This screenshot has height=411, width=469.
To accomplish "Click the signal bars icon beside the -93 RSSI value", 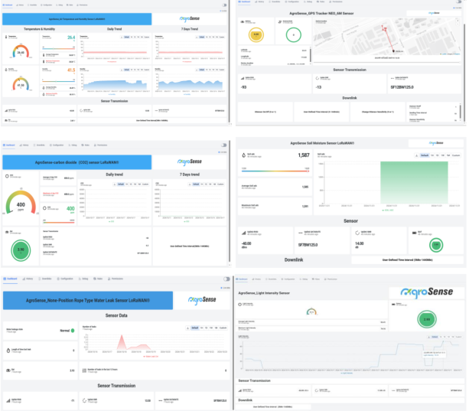I will (x=243, y=78).
